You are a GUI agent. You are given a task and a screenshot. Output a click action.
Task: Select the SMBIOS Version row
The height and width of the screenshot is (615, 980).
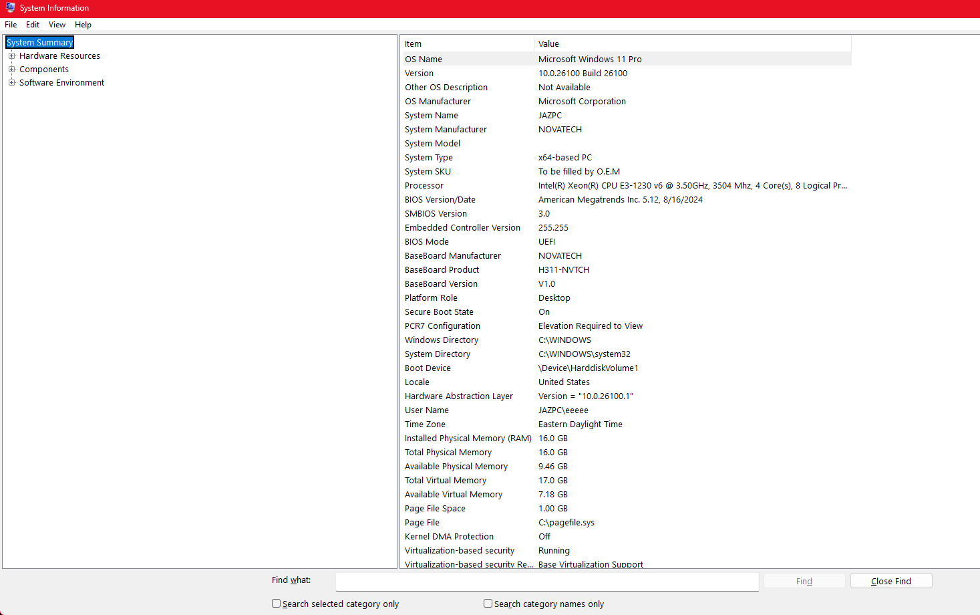[x=627, y=213]
